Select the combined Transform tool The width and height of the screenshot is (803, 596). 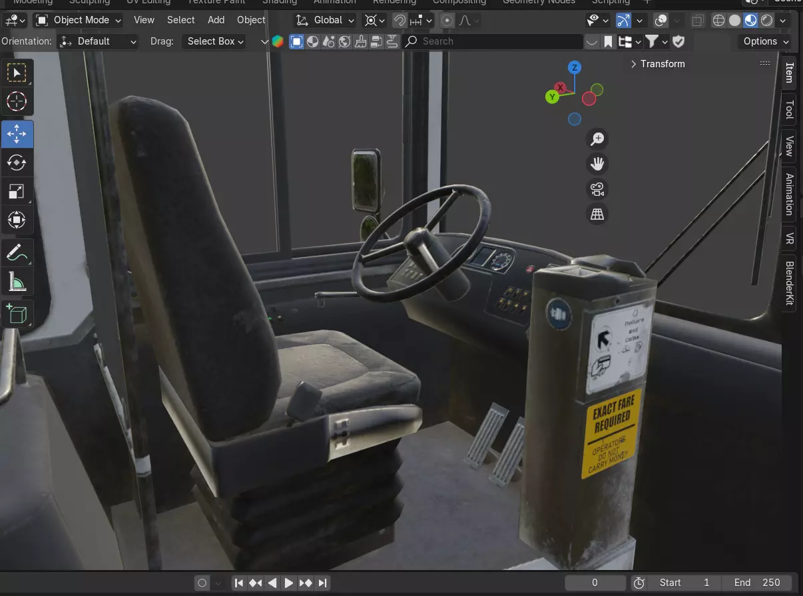click(17, 220)
